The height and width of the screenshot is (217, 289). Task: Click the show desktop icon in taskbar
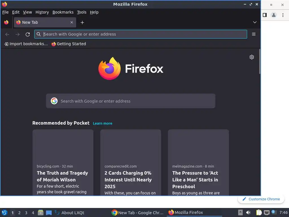click(x=49, y=213)
